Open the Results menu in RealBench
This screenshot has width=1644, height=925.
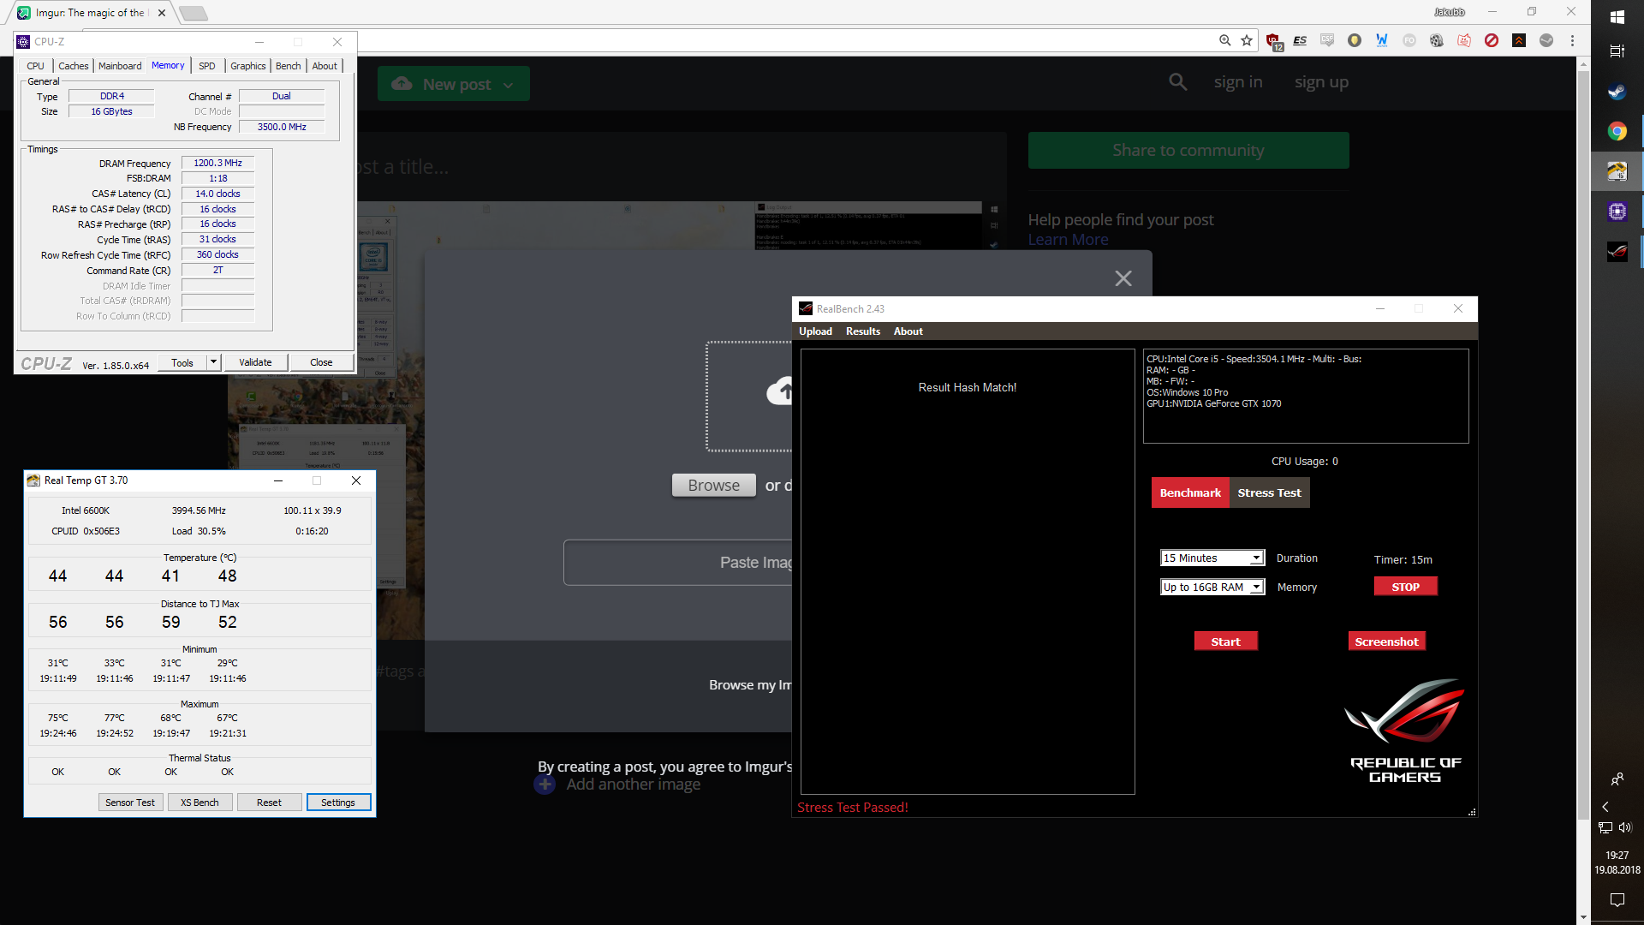862,331
